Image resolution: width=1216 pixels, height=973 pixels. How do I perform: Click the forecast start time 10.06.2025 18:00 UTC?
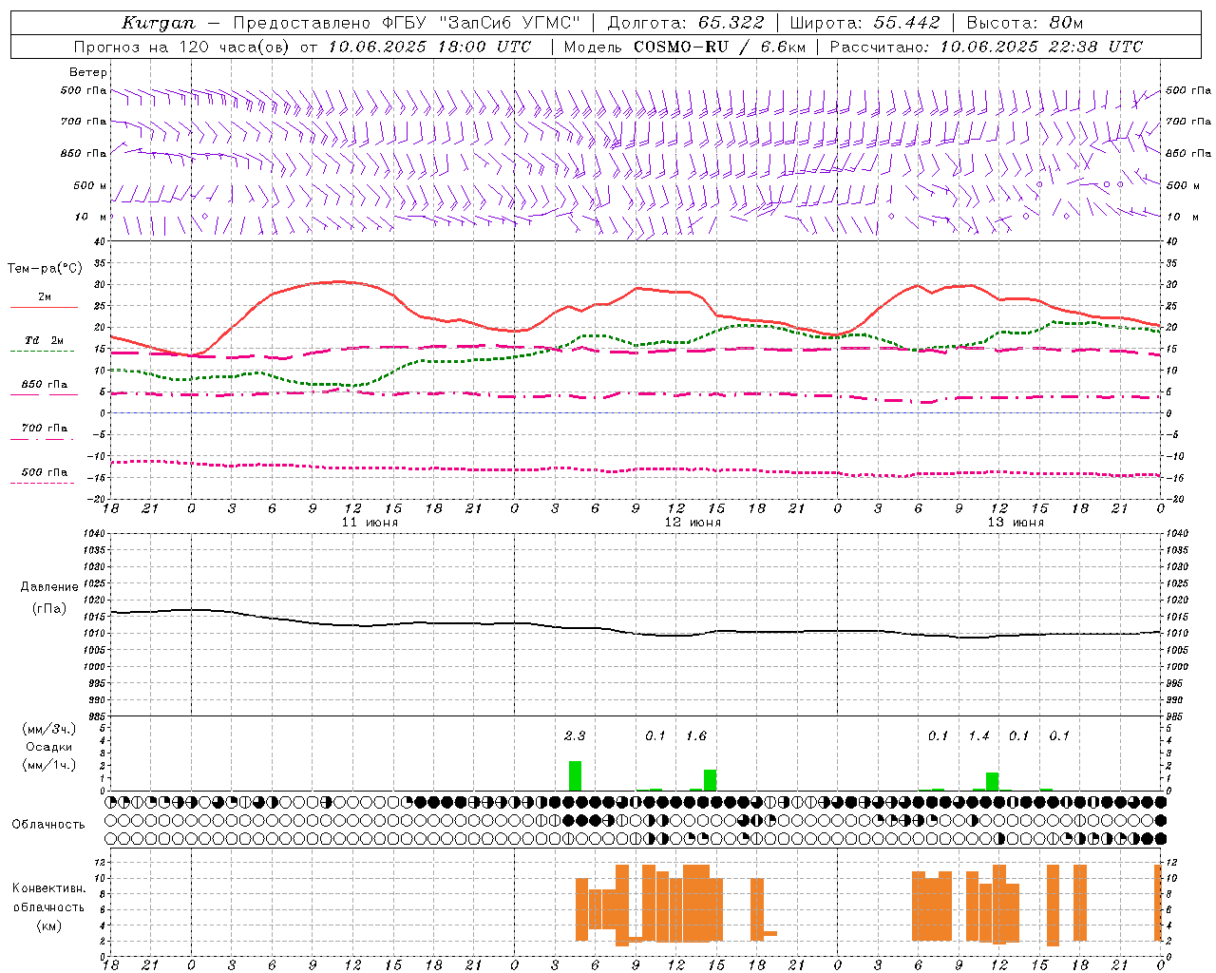tap(429, 47)
